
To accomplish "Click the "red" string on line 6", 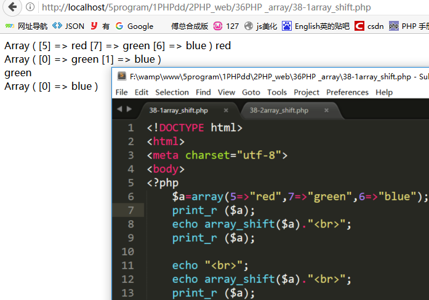I will pos(265,197).
